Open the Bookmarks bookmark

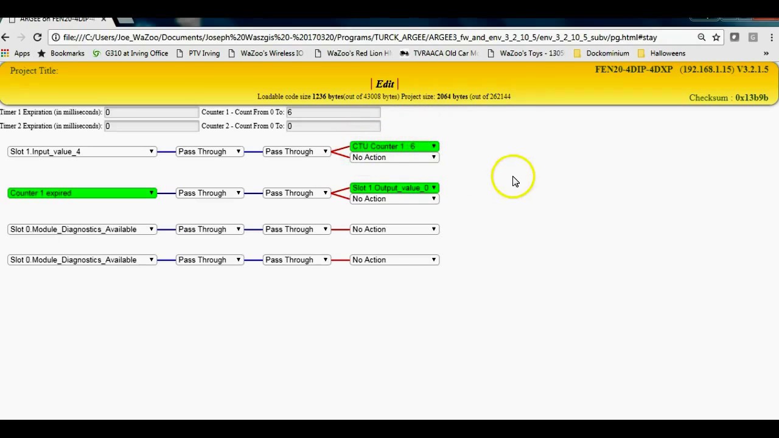pos(61,54)
